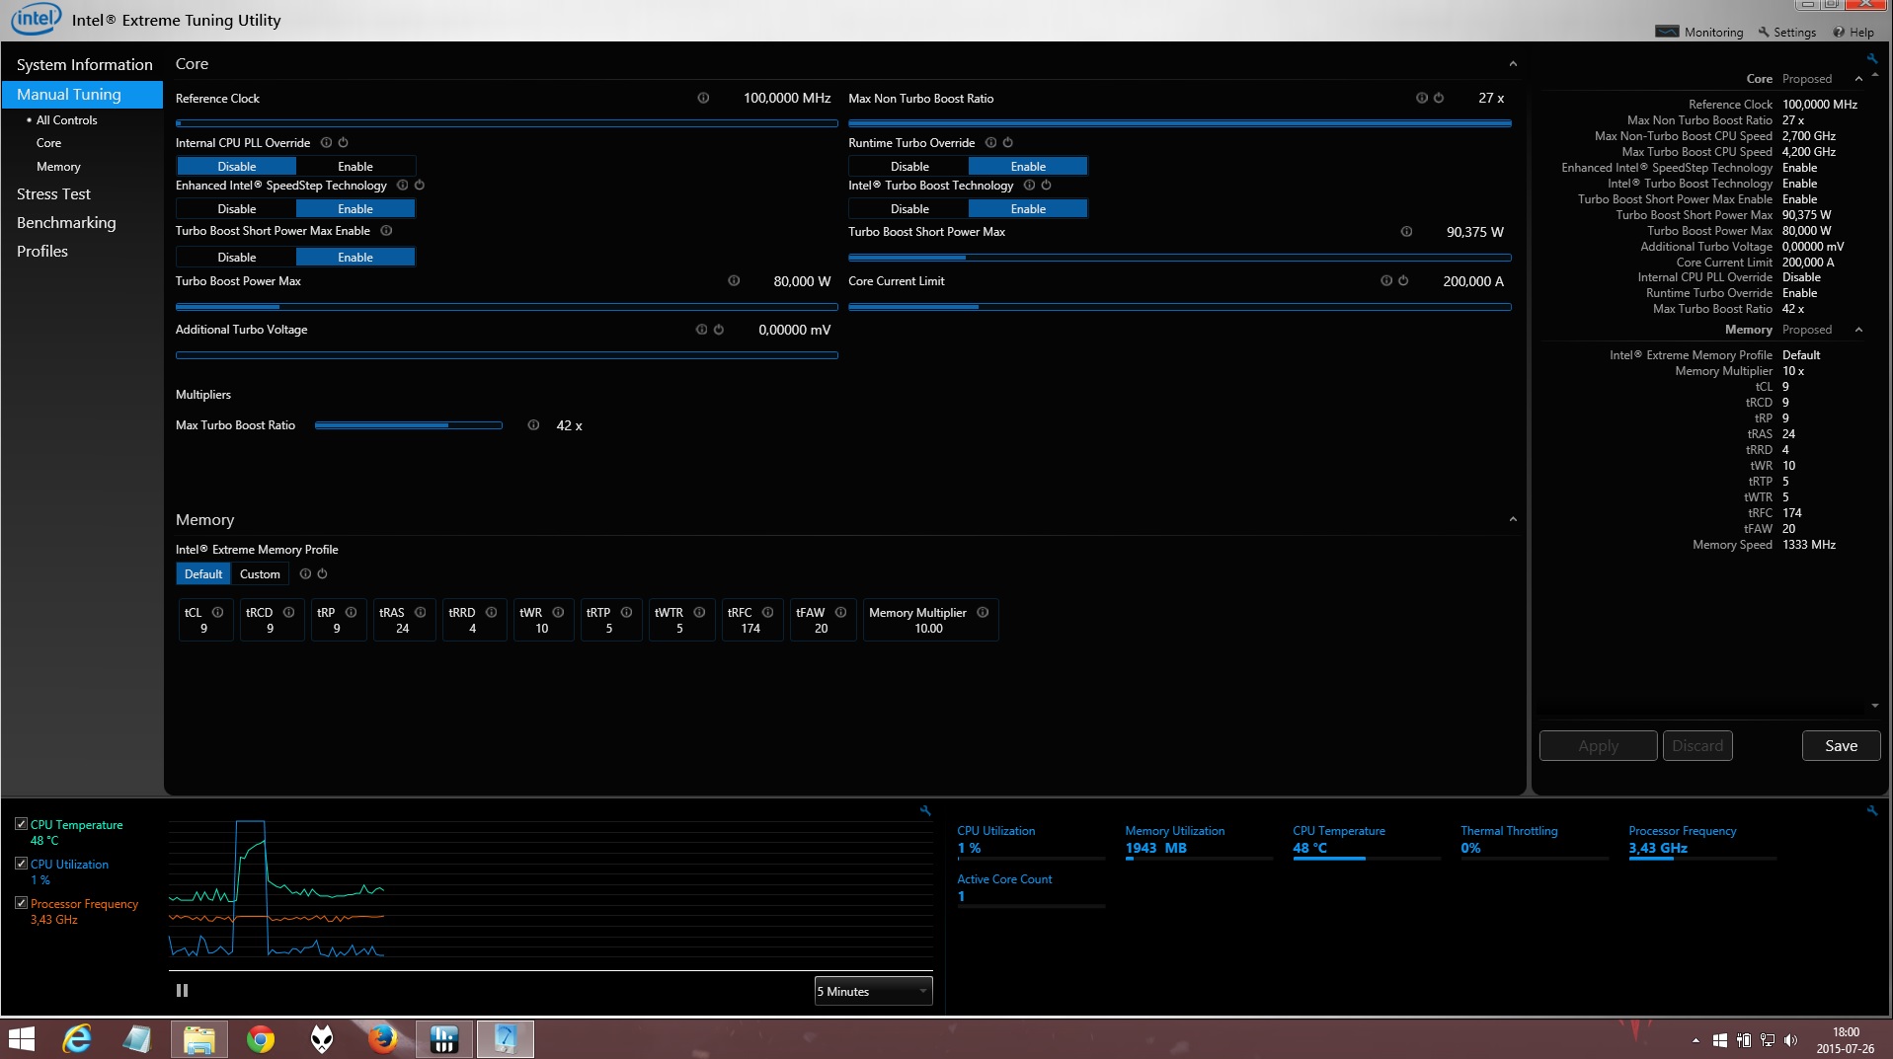Show info for Additional Turbo Voltage
Image resolution: width=1893 pixels, height=1059 pixels.
701,329
